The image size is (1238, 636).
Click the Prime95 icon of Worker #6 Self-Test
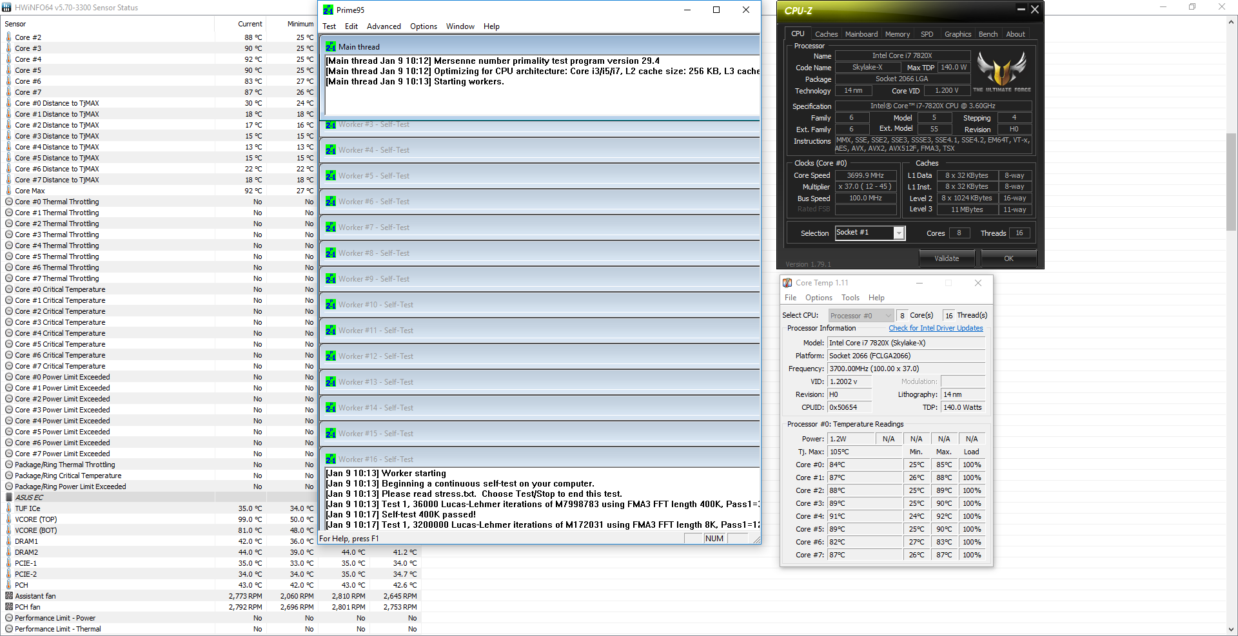[331, 201]
